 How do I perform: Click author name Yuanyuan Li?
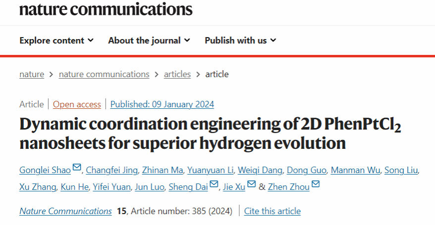click(210, 171)
